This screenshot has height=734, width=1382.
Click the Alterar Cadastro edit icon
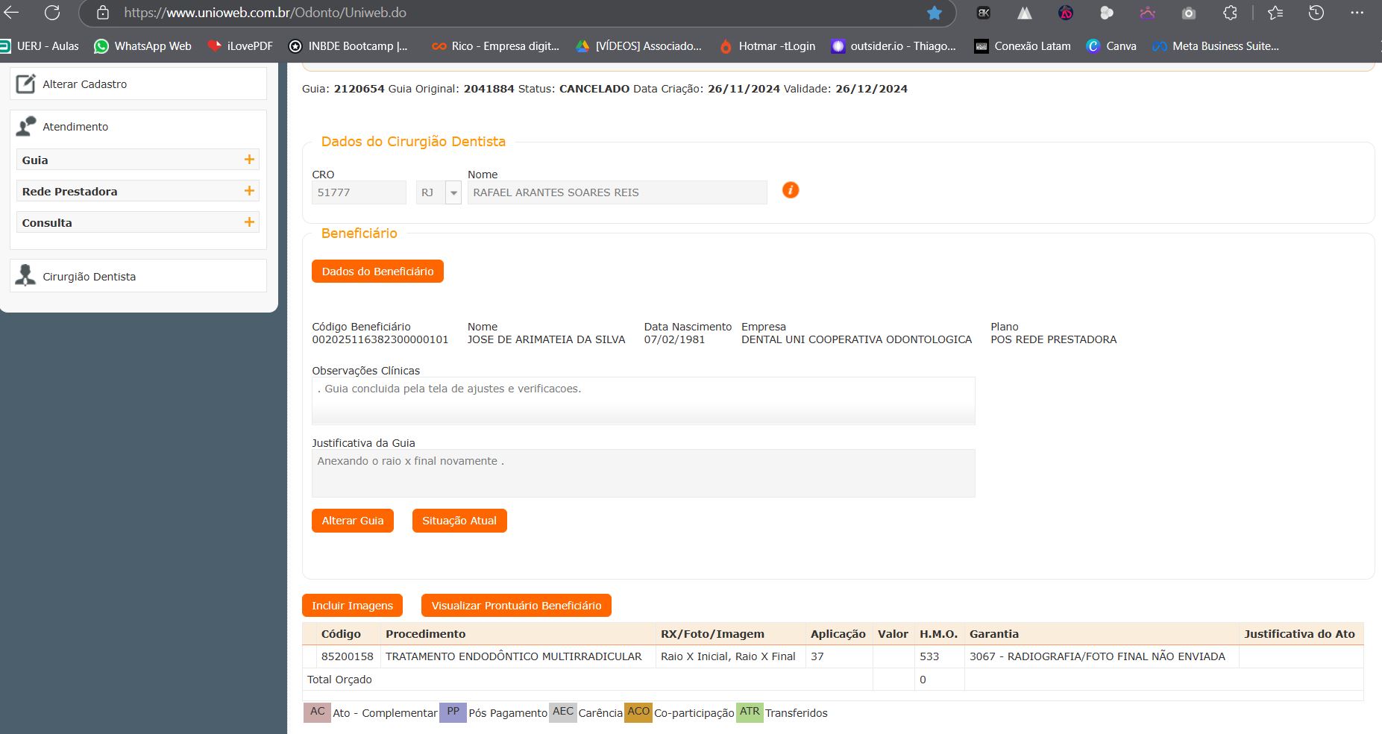tap(26, 84)
